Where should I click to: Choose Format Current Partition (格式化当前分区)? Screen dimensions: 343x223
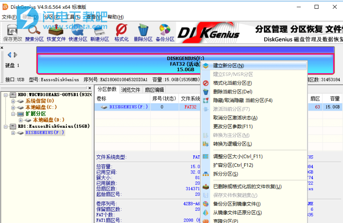(x=254, y=83)
